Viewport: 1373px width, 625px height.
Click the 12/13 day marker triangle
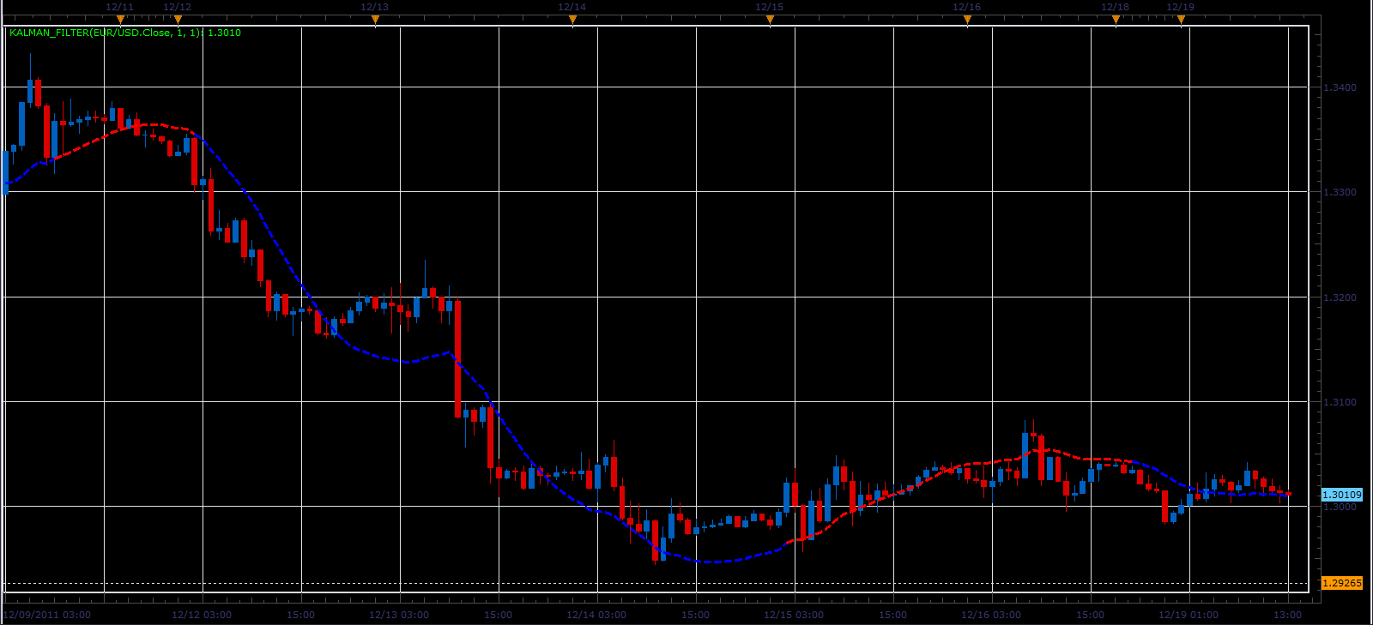(x=375, y=20)
